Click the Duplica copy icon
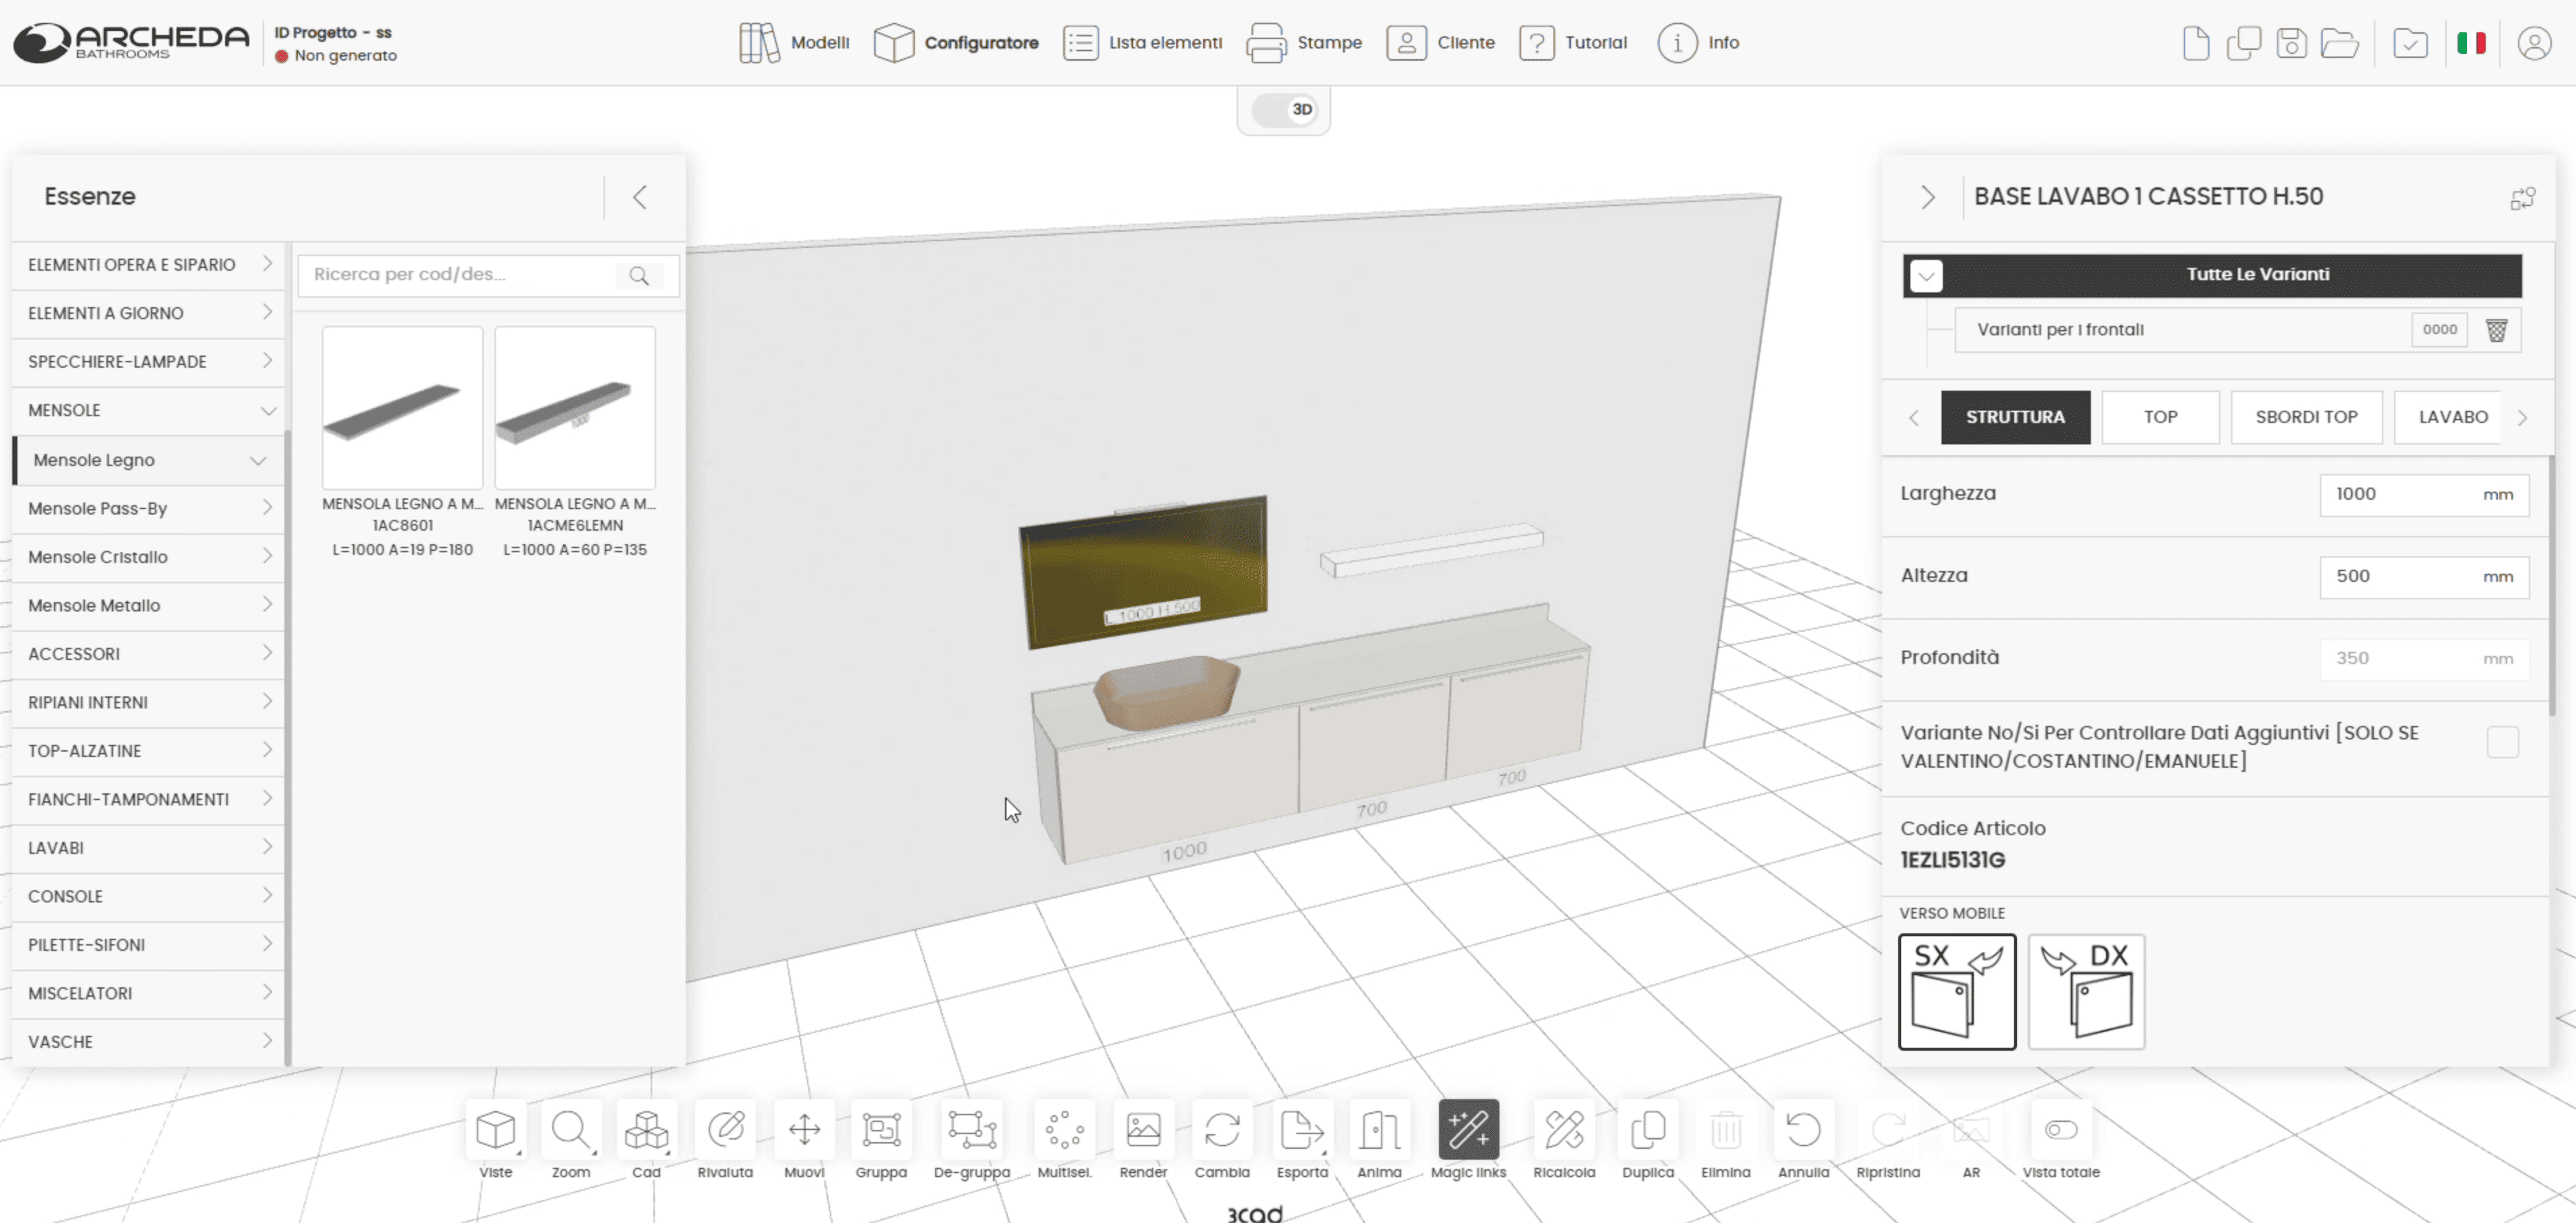 [x=1647, y=1130]
